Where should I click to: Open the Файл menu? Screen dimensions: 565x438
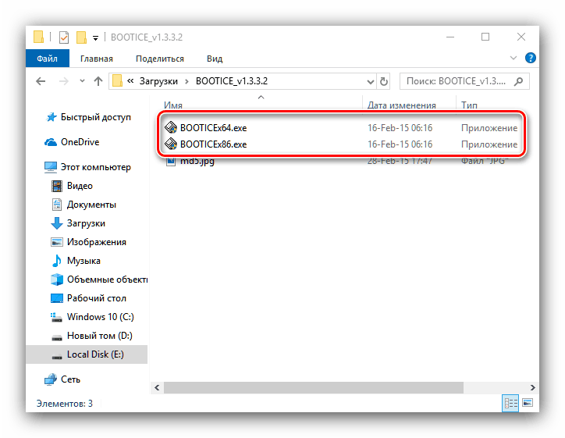click(47, 59)
